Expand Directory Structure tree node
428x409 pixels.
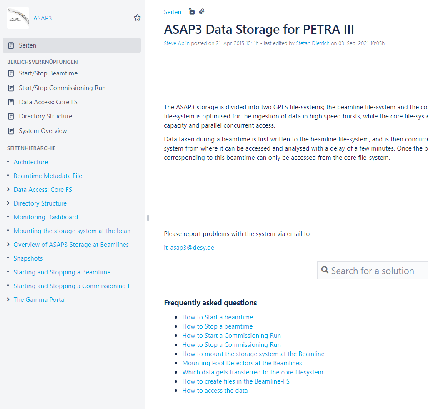[8, 203]
